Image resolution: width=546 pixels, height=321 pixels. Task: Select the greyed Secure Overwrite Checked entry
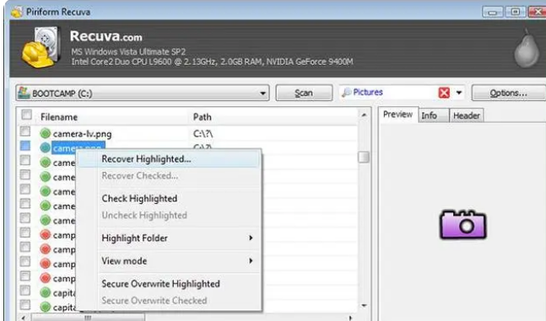click(x=169, y=301)
